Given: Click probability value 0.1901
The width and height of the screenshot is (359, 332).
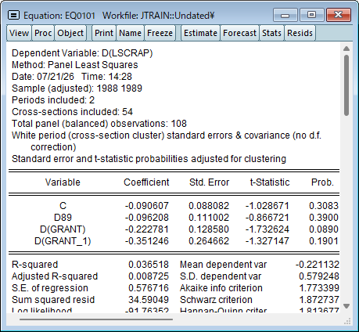Looking at the screenshot, I should 324,241.
